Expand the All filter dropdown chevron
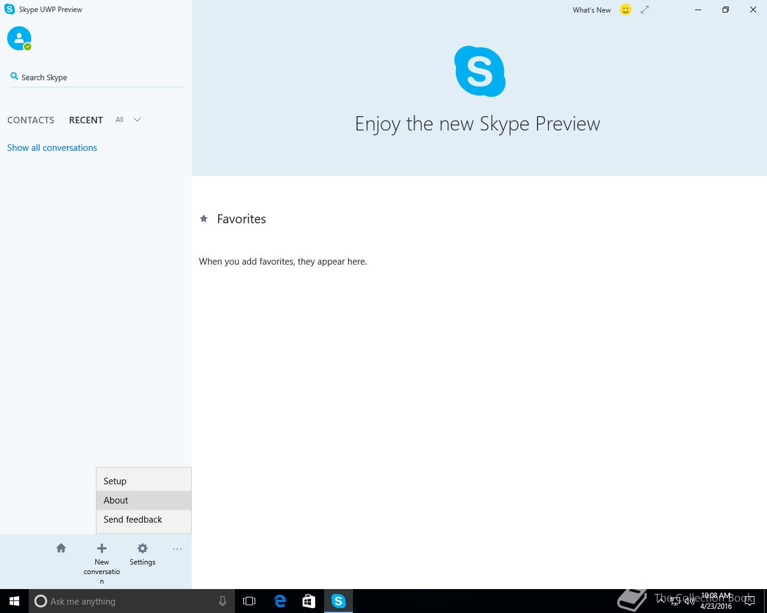The width and height of the screenshot is (767, 613). [137, 120]
